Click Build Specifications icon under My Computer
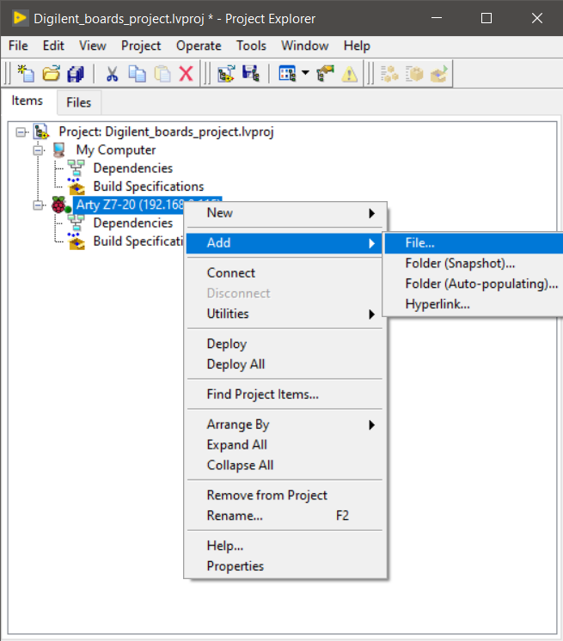The width and height of the screenshot is (563, 641). [x=76, y=186]
